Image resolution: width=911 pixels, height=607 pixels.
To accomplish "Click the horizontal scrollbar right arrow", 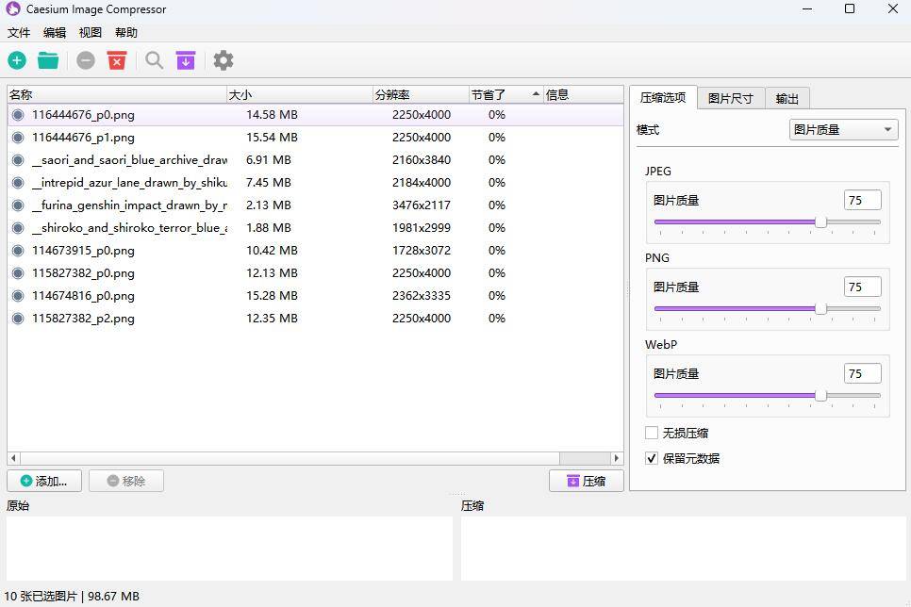I will click(617, 458).
